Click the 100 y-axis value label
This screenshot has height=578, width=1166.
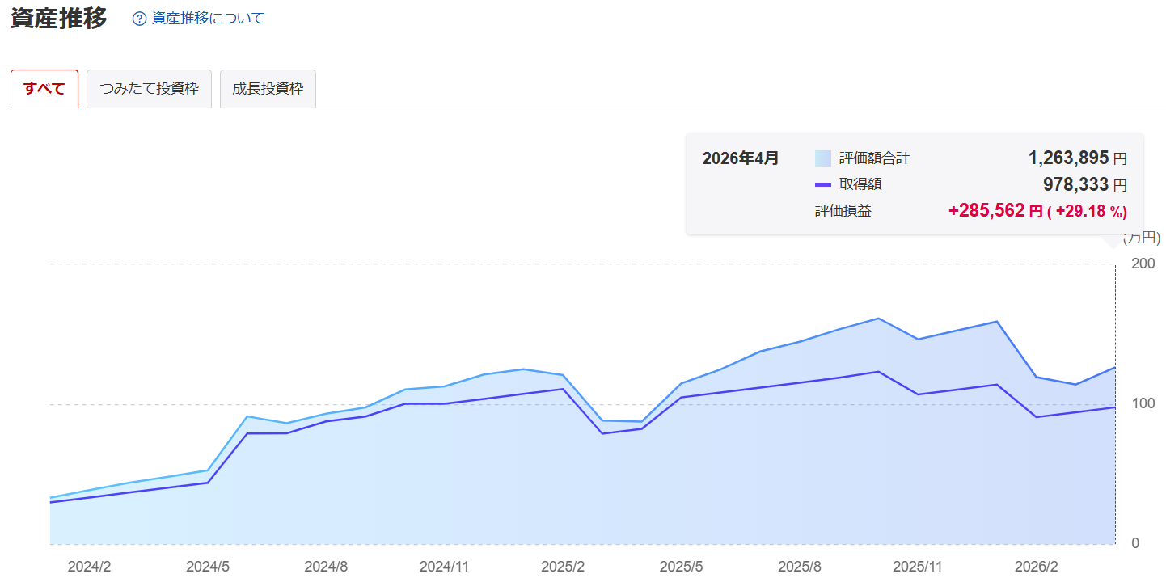click(x=1143, y=403)
